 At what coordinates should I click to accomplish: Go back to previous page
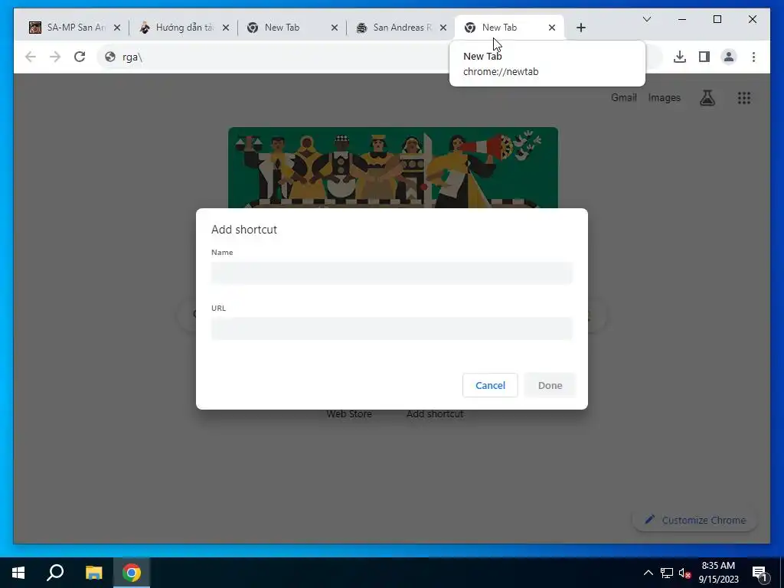[31, 57]
